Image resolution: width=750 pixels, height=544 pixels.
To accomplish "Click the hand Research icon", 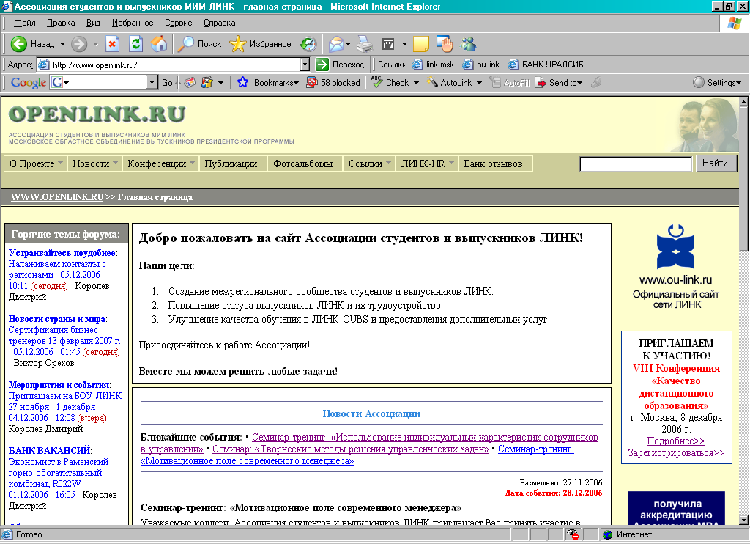I will click(x=445, y=44).
